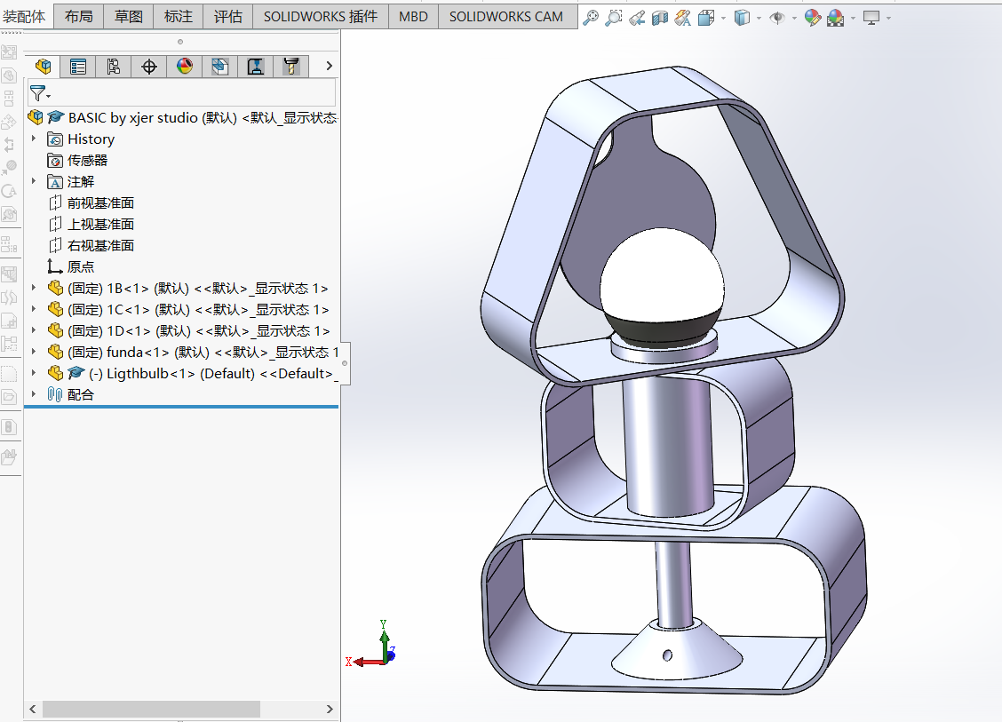Image resolution: width=1002 pixels, height=722 pixels.
Task: Expand the Ligthbulb<1> component node
Action: tap(34, 373)
